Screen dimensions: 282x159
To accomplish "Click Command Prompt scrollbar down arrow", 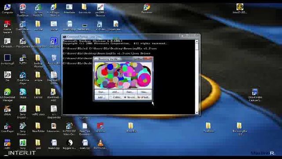I will 197,112.
